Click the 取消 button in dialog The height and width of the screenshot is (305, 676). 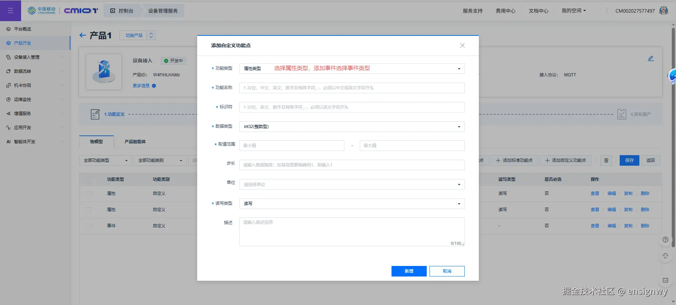point(447,271)
